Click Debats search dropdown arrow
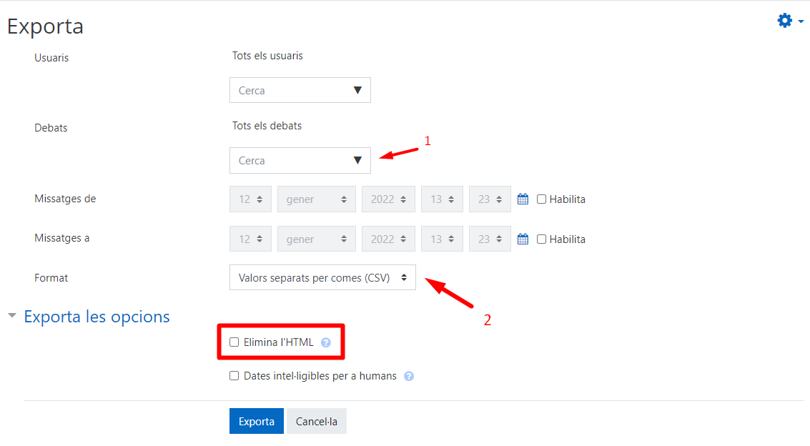 (357, 161)
